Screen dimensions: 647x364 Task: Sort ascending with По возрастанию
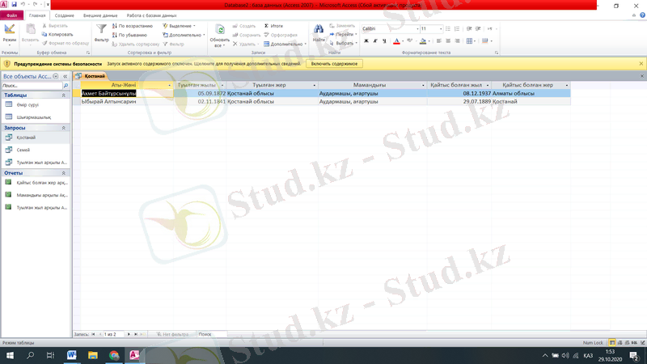click(133, 26)
